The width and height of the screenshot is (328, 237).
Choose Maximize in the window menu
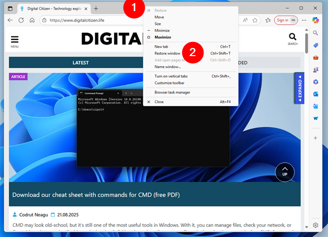191,37
